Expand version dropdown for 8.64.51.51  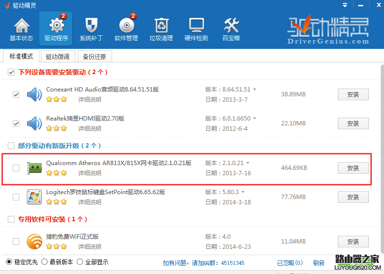coord(255,90)
